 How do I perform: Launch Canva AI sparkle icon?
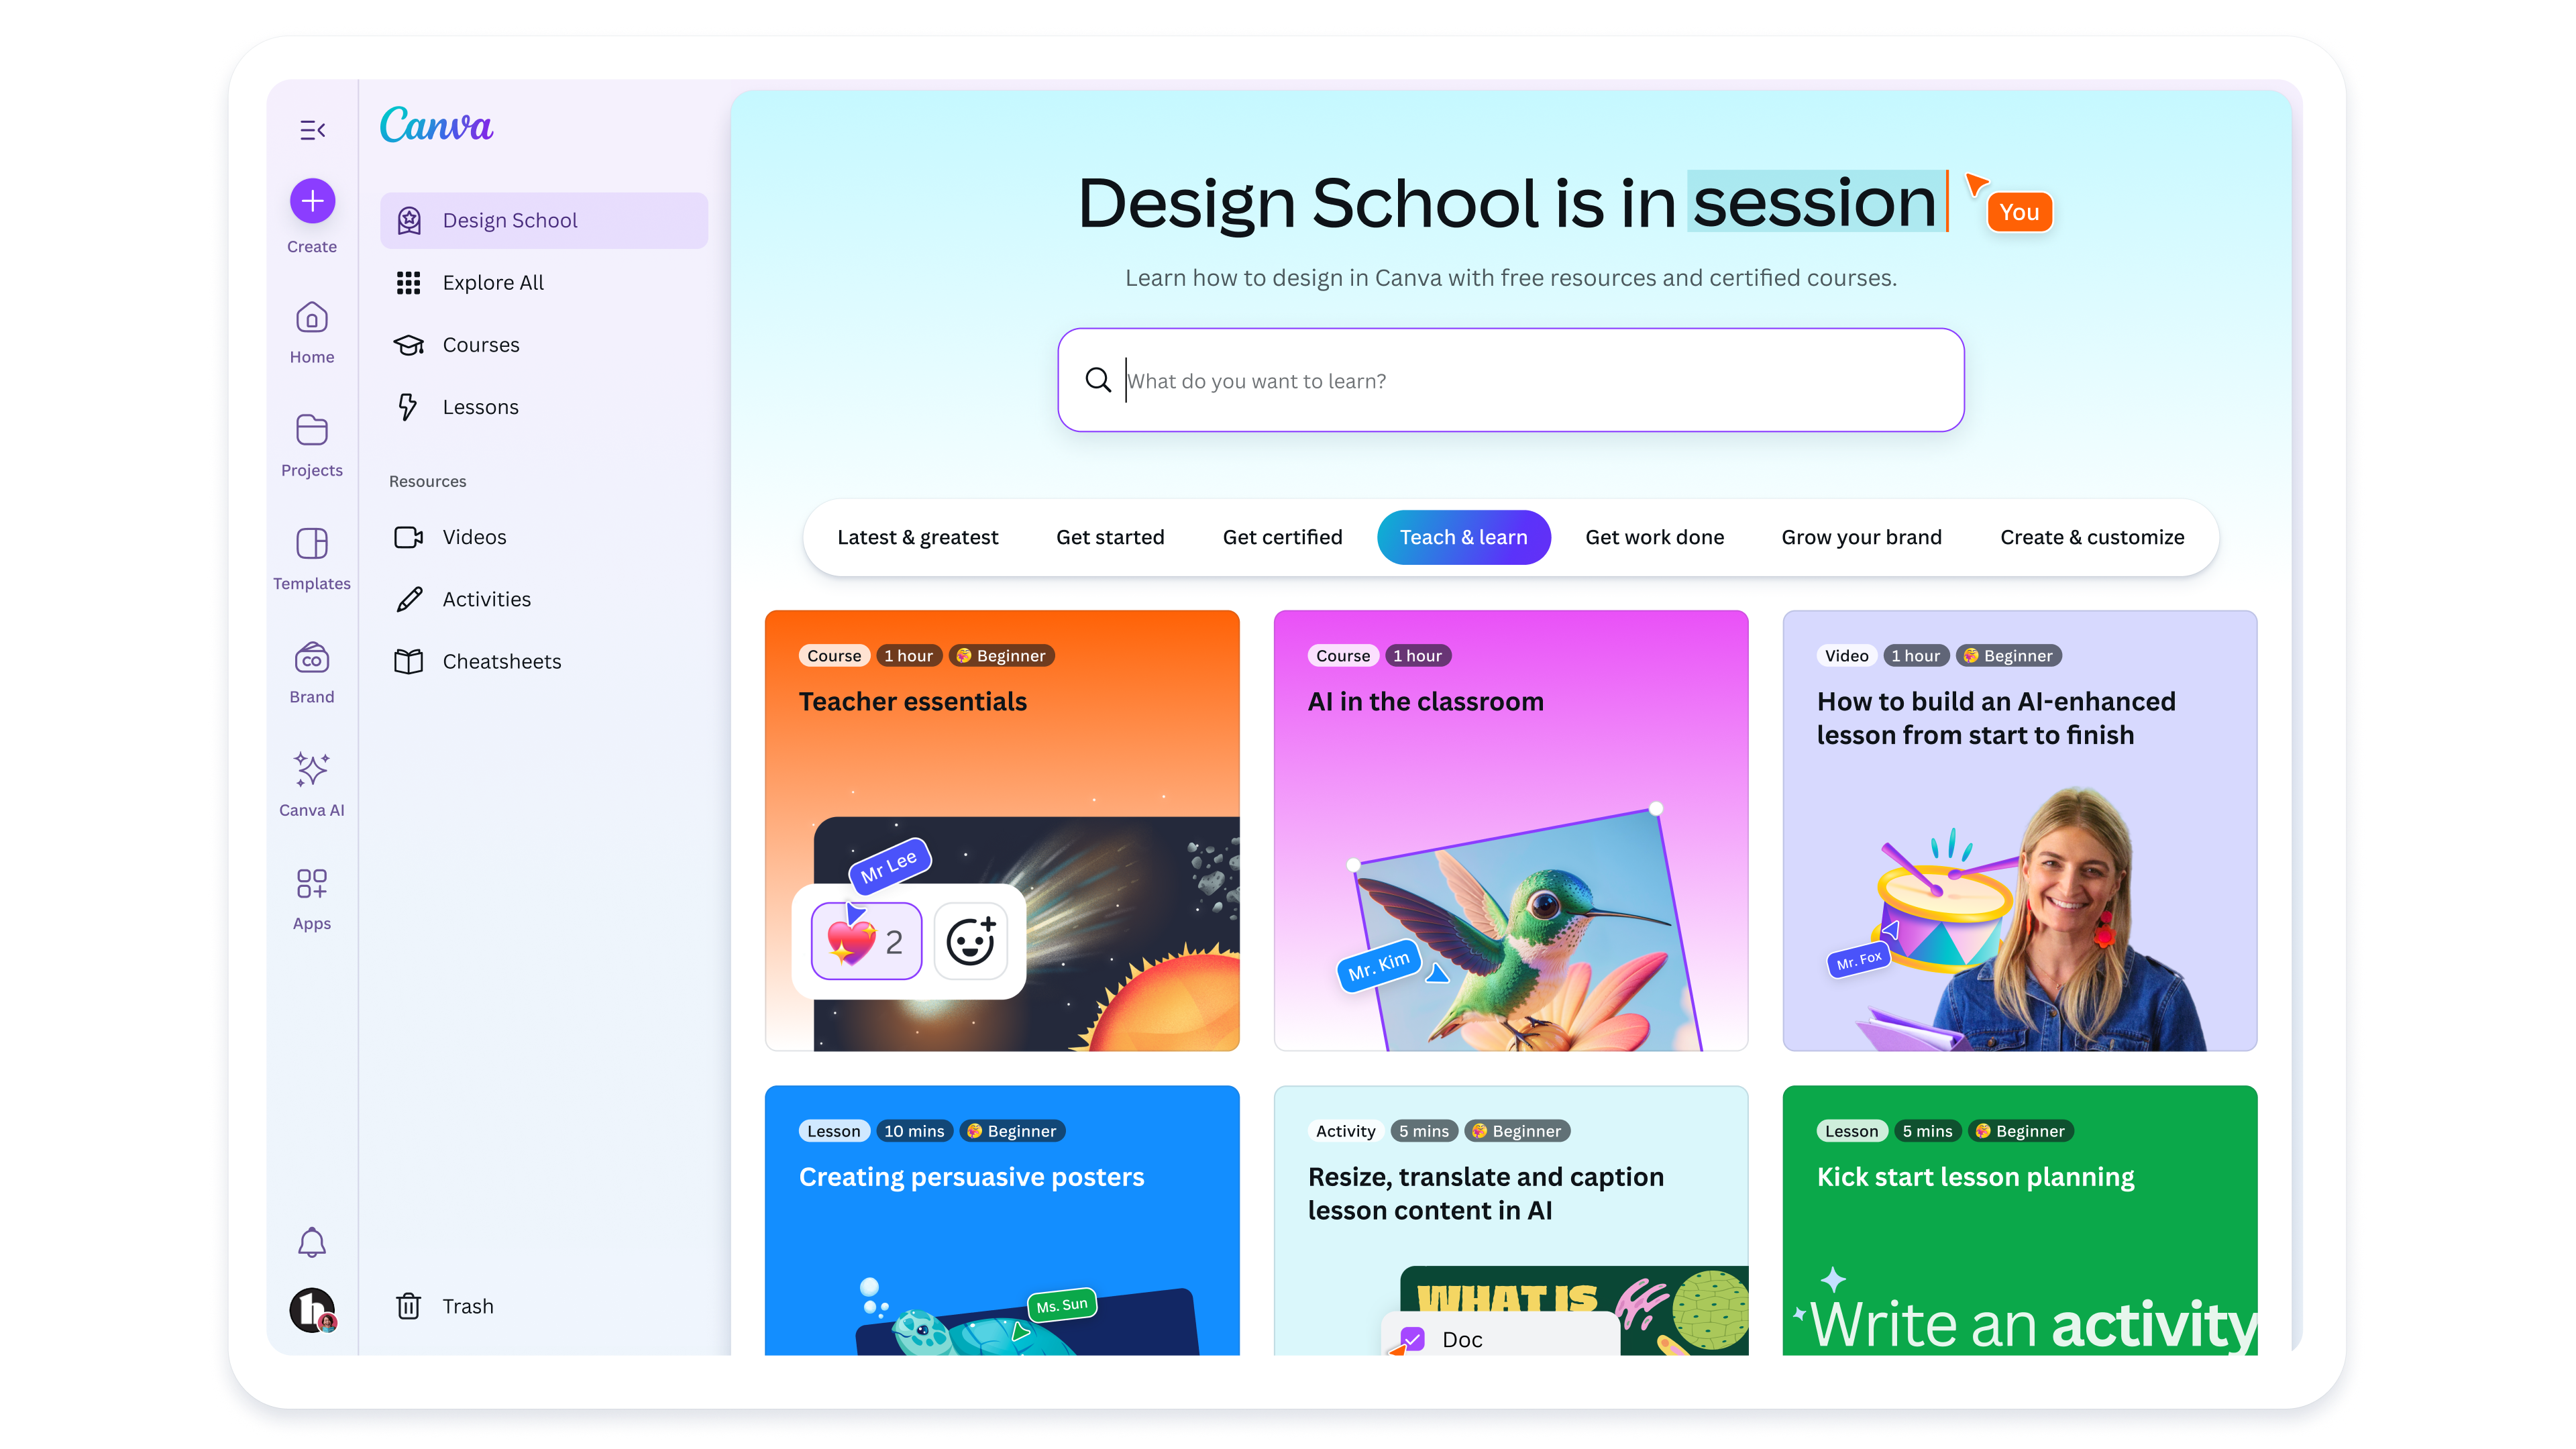pos(312,771)
